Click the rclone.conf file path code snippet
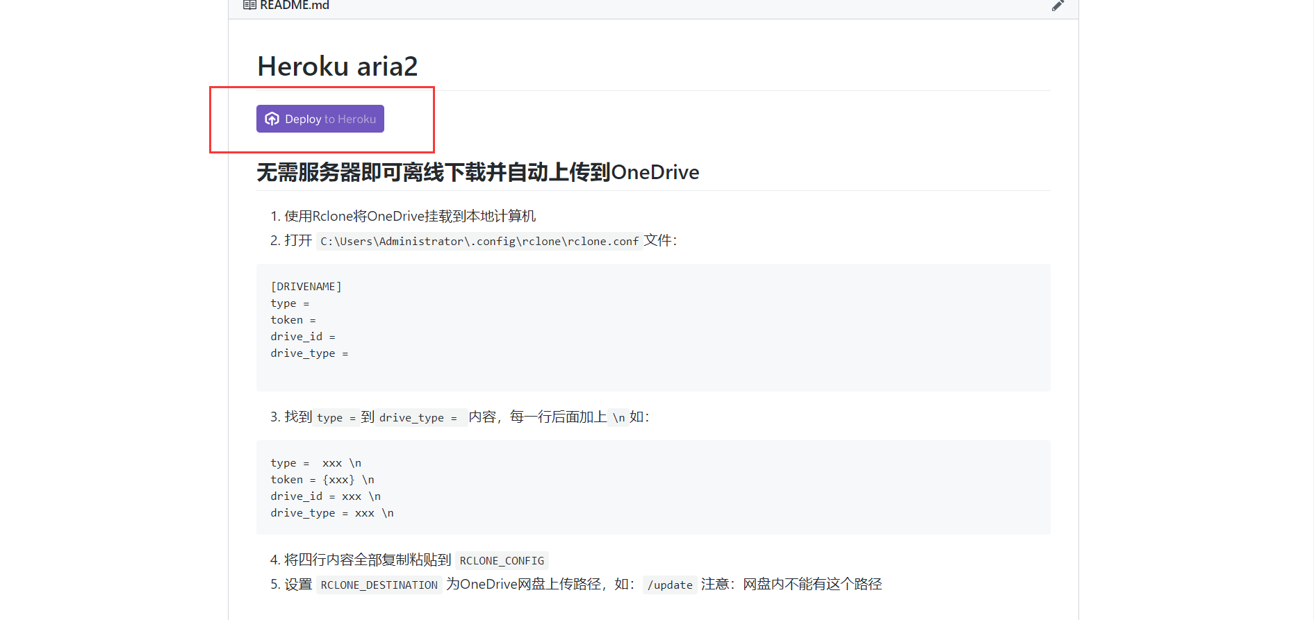 coord(479,241)
